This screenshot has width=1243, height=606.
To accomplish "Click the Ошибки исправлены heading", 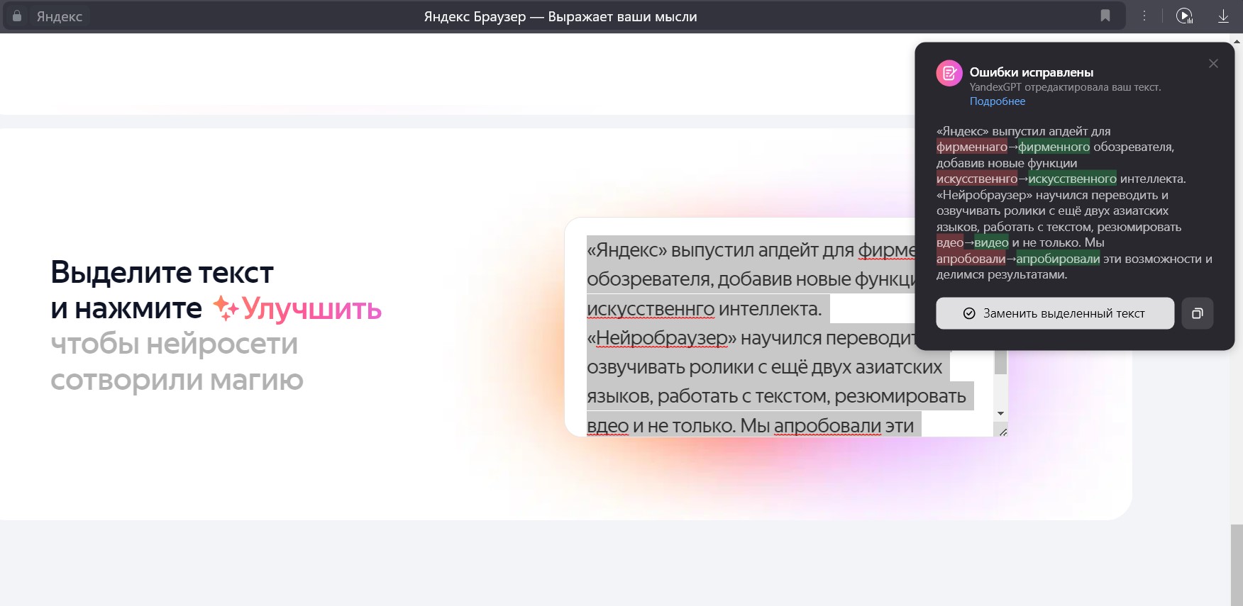I will pos(1032,72).
